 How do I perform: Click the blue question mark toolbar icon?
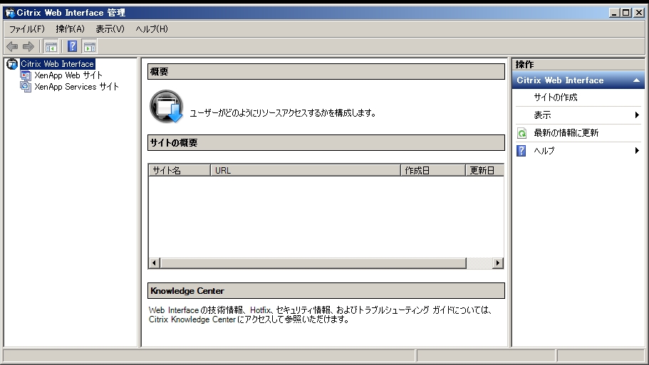click(72, 46)
